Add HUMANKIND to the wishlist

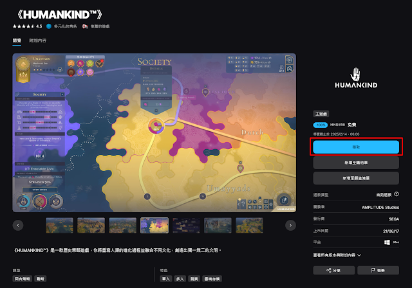(356, 178)
